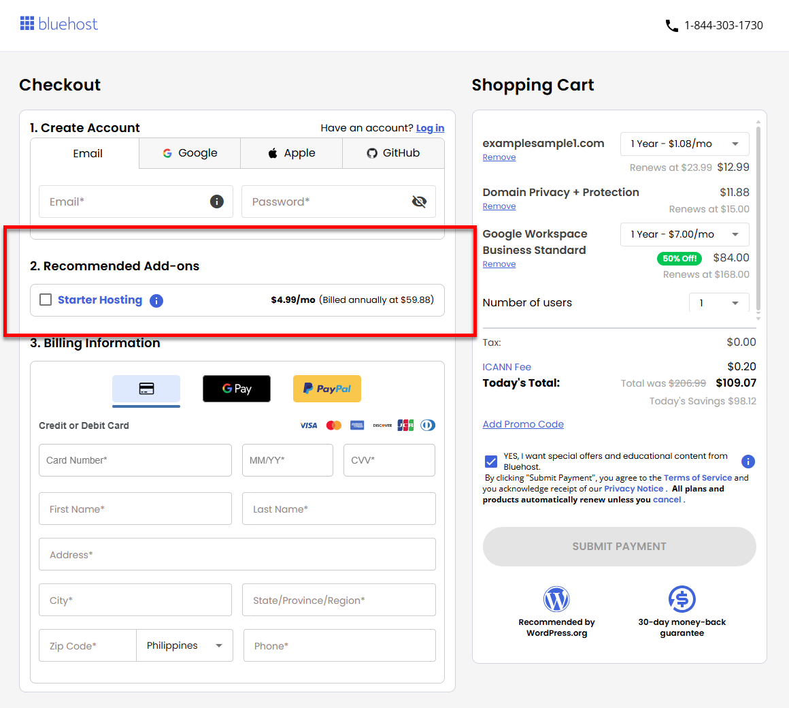Click the Today's Savings $98.12 text
The image size is (789, 708).
(x=703, y=402)
